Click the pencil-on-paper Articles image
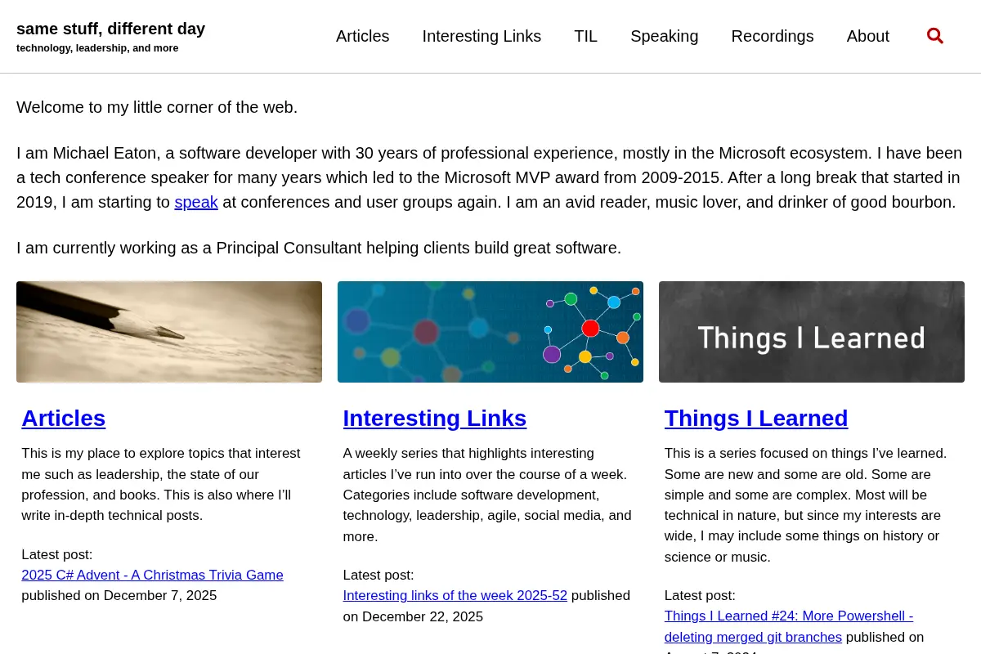This screenshot has width=981, height=654. [169, 332]
